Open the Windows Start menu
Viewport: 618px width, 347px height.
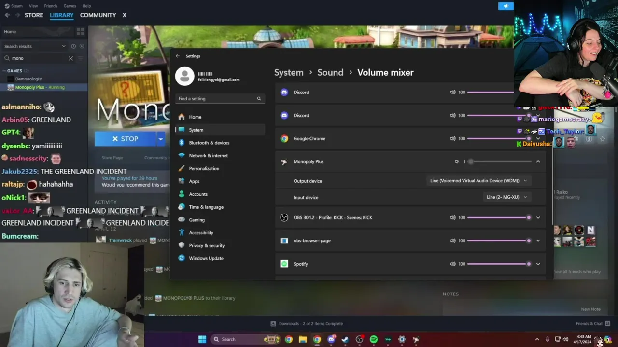[x=202, y=339]
